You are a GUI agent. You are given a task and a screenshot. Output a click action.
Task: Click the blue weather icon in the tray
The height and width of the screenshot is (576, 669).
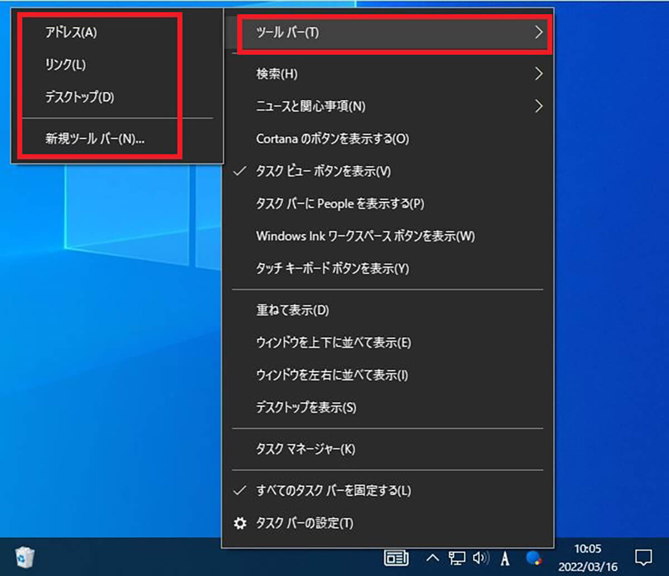pos(534,556)
